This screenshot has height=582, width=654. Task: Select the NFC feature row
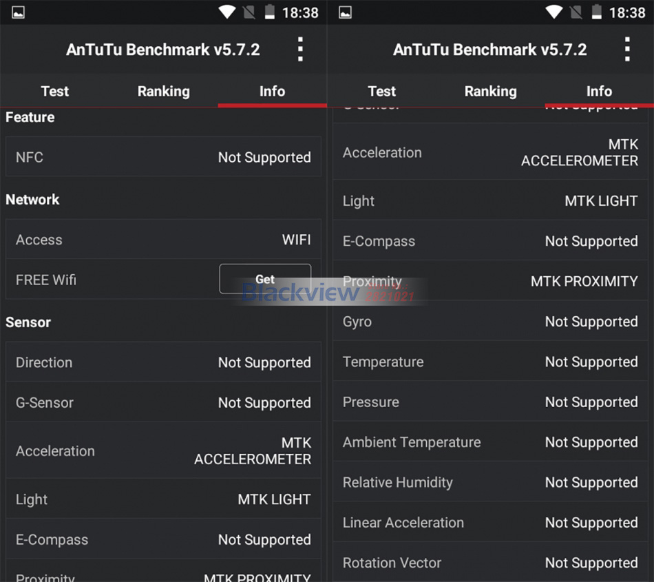click(x=163, y=157)
